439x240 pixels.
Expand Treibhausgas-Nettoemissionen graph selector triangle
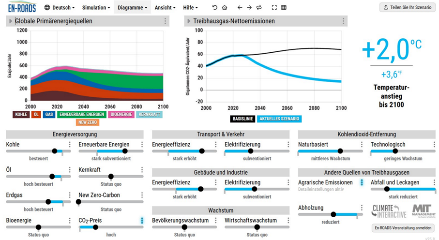[189, 21]
